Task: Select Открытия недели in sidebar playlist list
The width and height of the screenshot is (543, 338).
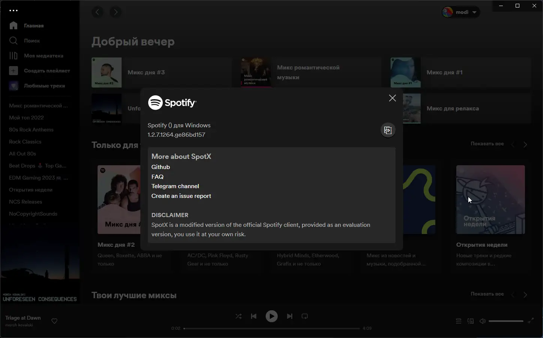Action: (31, 190)
